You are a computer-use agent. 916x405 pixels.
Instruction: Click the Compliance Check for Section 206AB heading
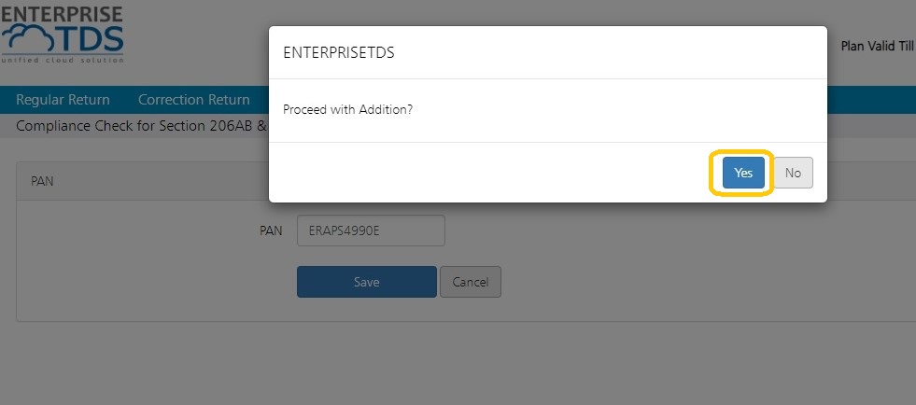pyautogui.click(x=141, y=126)
